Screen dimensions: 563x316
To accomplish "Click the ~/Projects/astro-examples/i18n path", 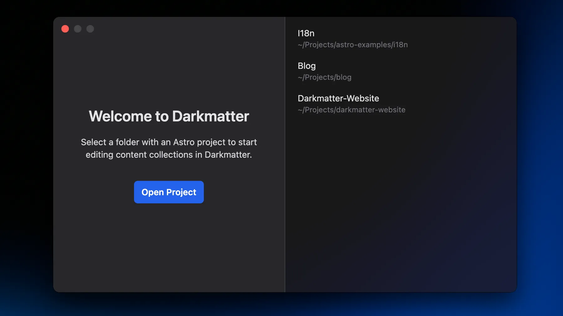I will 353,45.
